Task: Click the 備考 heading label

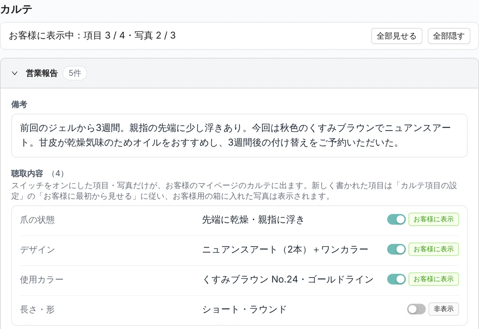Action: [x=19, y=104]
